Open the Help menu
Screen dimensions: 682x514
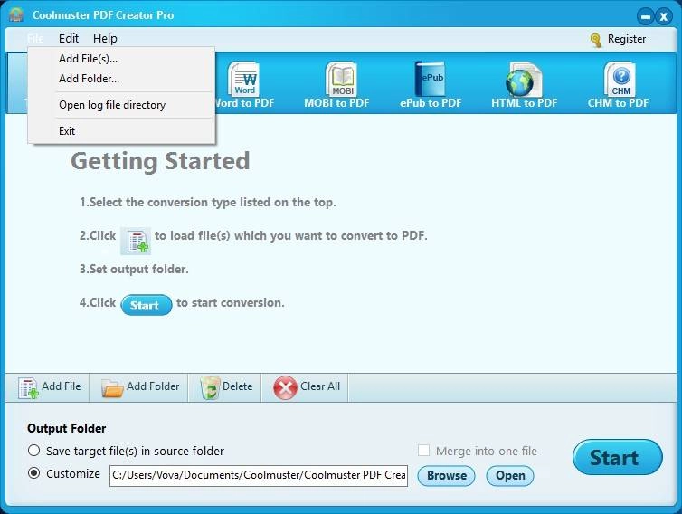(105, 38)
